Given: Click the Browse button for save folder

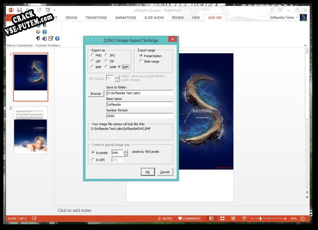Looking at the screenshot, I should 96,94.
